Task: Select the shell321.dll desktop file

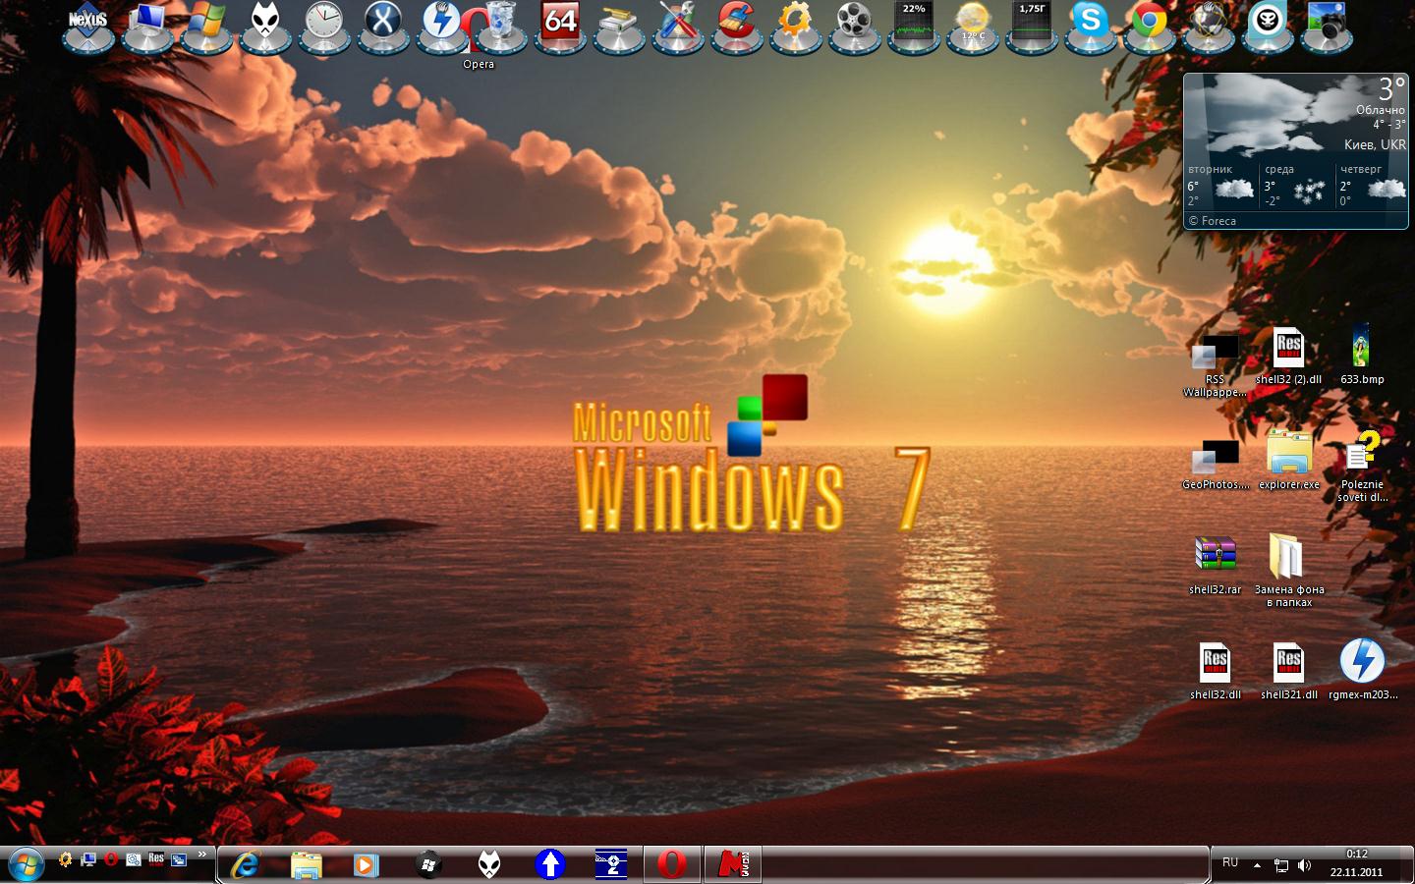Action: (x=1289, y=671)
